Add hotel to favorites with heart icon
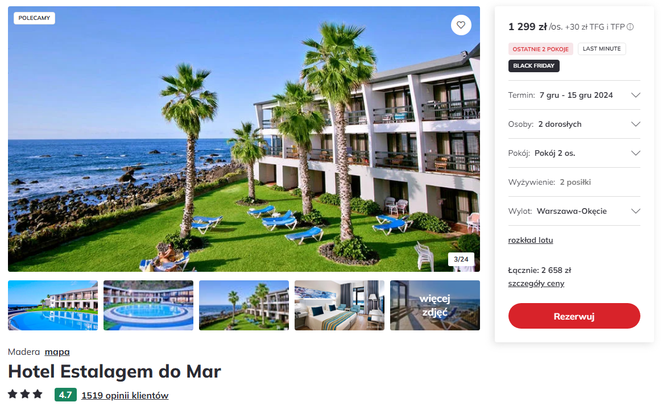The height and width of the screenshot is (406, 662). pos(461,25)
